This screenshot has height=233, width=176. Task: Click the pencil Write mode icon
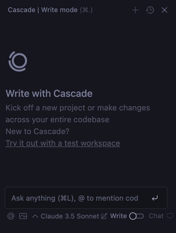(104, 216)
